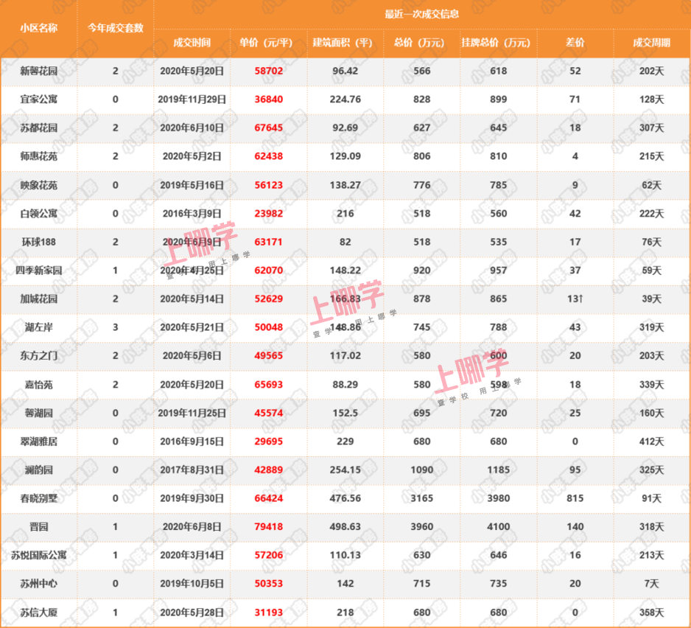This screenshot has width=691, height=628.
Task: Click the 映象花苑 row name
Action: coord(39,185)
